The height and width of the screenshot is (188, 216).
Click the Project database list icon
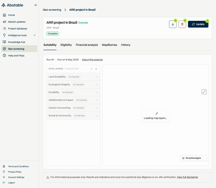4,29
